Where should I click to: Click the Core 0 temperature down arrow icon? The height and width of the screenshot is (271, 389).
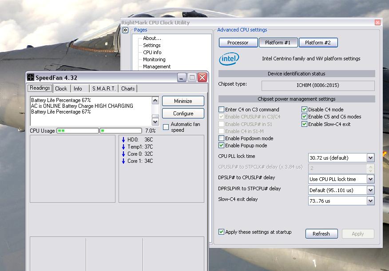[x=123, y=154]
